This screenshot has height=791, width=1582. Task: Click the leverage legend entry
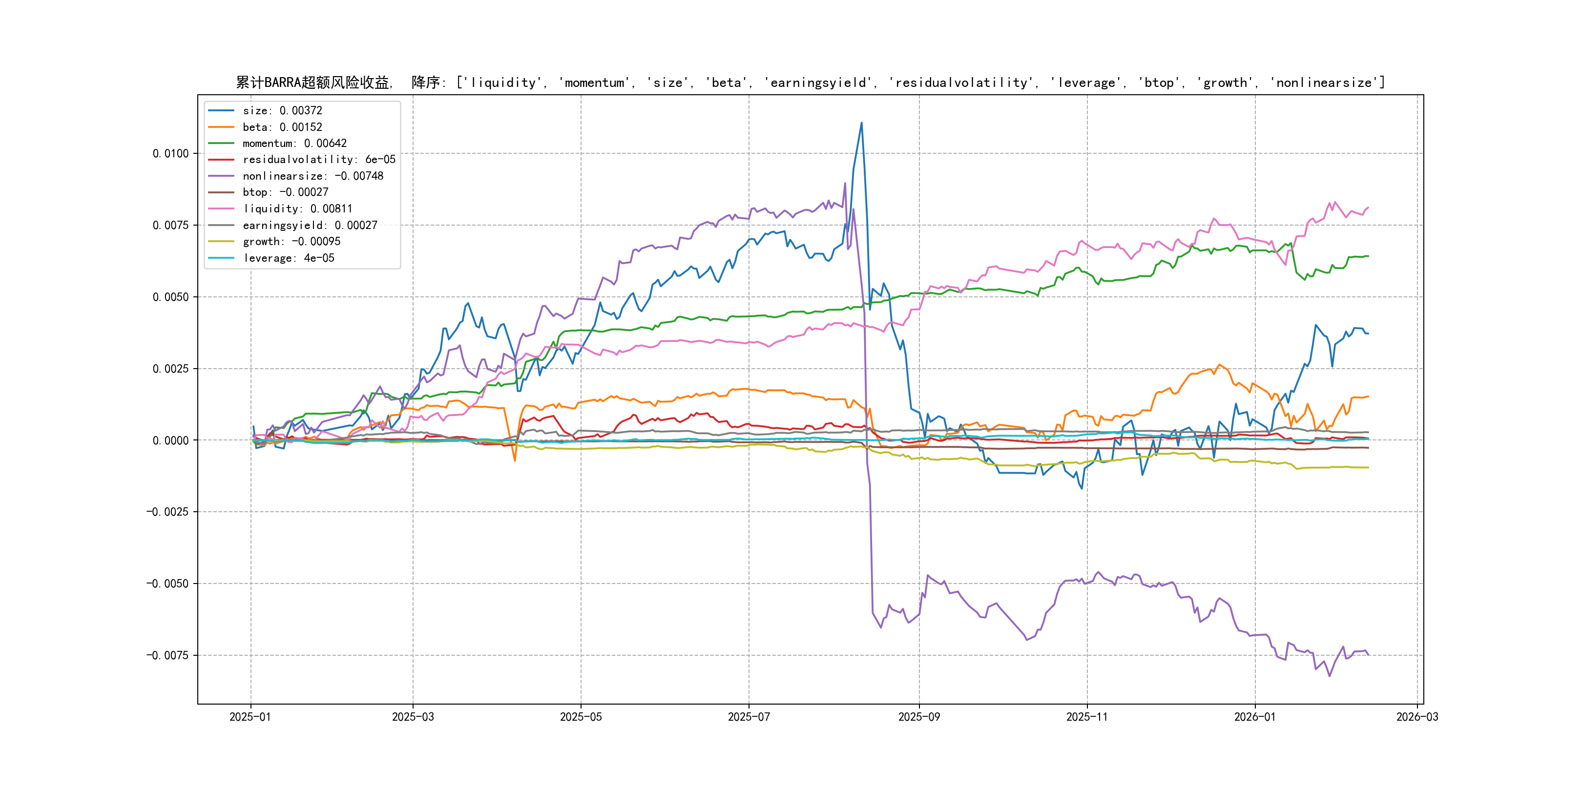tap(288, 258)
